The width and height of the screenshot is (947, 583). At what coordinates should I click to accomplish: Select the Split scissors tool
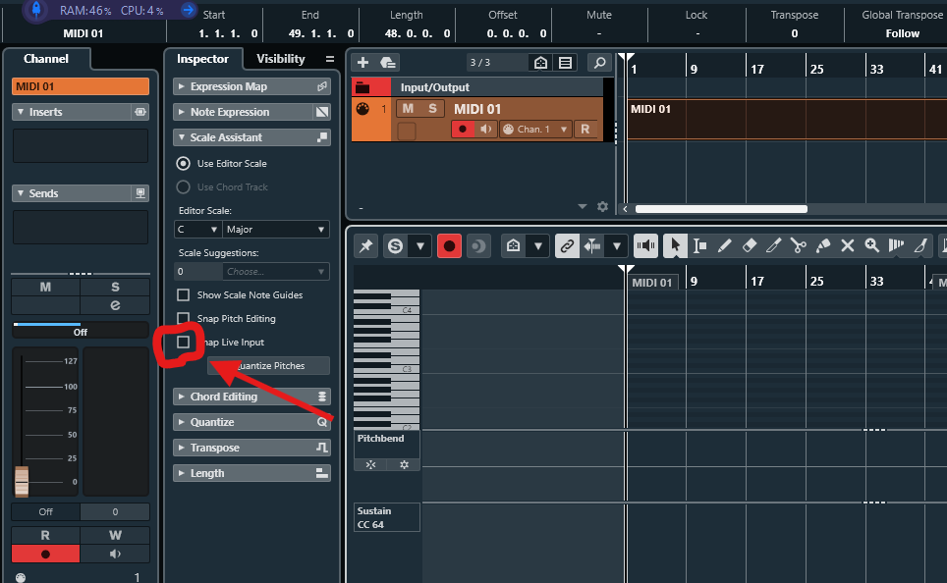[x=798, y=245]
